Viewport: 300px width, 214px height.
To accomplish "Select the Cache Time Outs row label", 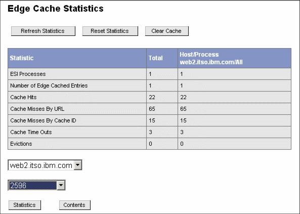I will coord(31,132).
